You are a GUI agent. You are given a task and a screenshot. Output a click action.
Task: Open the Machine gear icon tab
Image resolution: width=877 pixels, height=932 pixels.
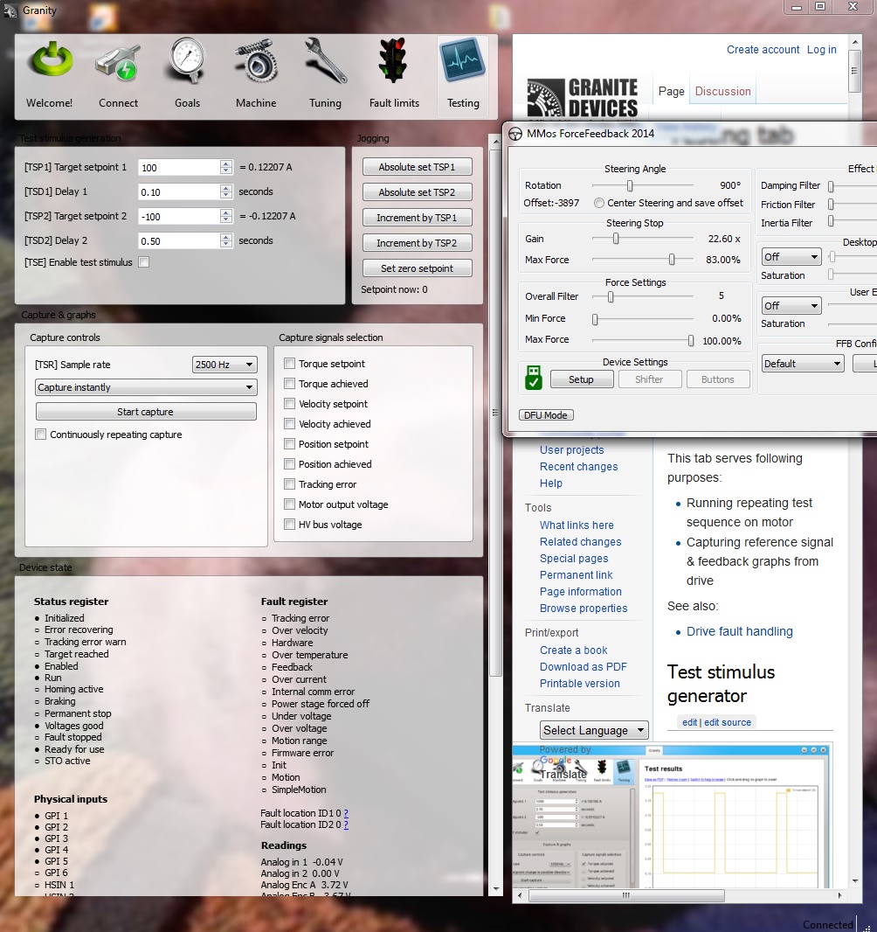[256, 74]
